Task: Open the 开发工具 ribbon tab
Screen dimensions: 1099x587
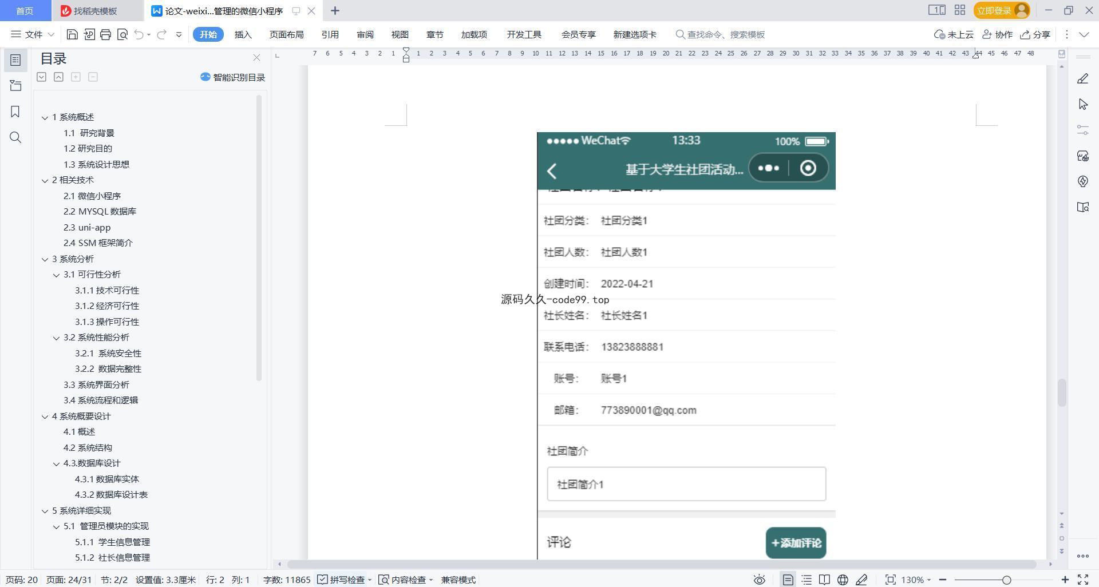Action: point(524,34)
